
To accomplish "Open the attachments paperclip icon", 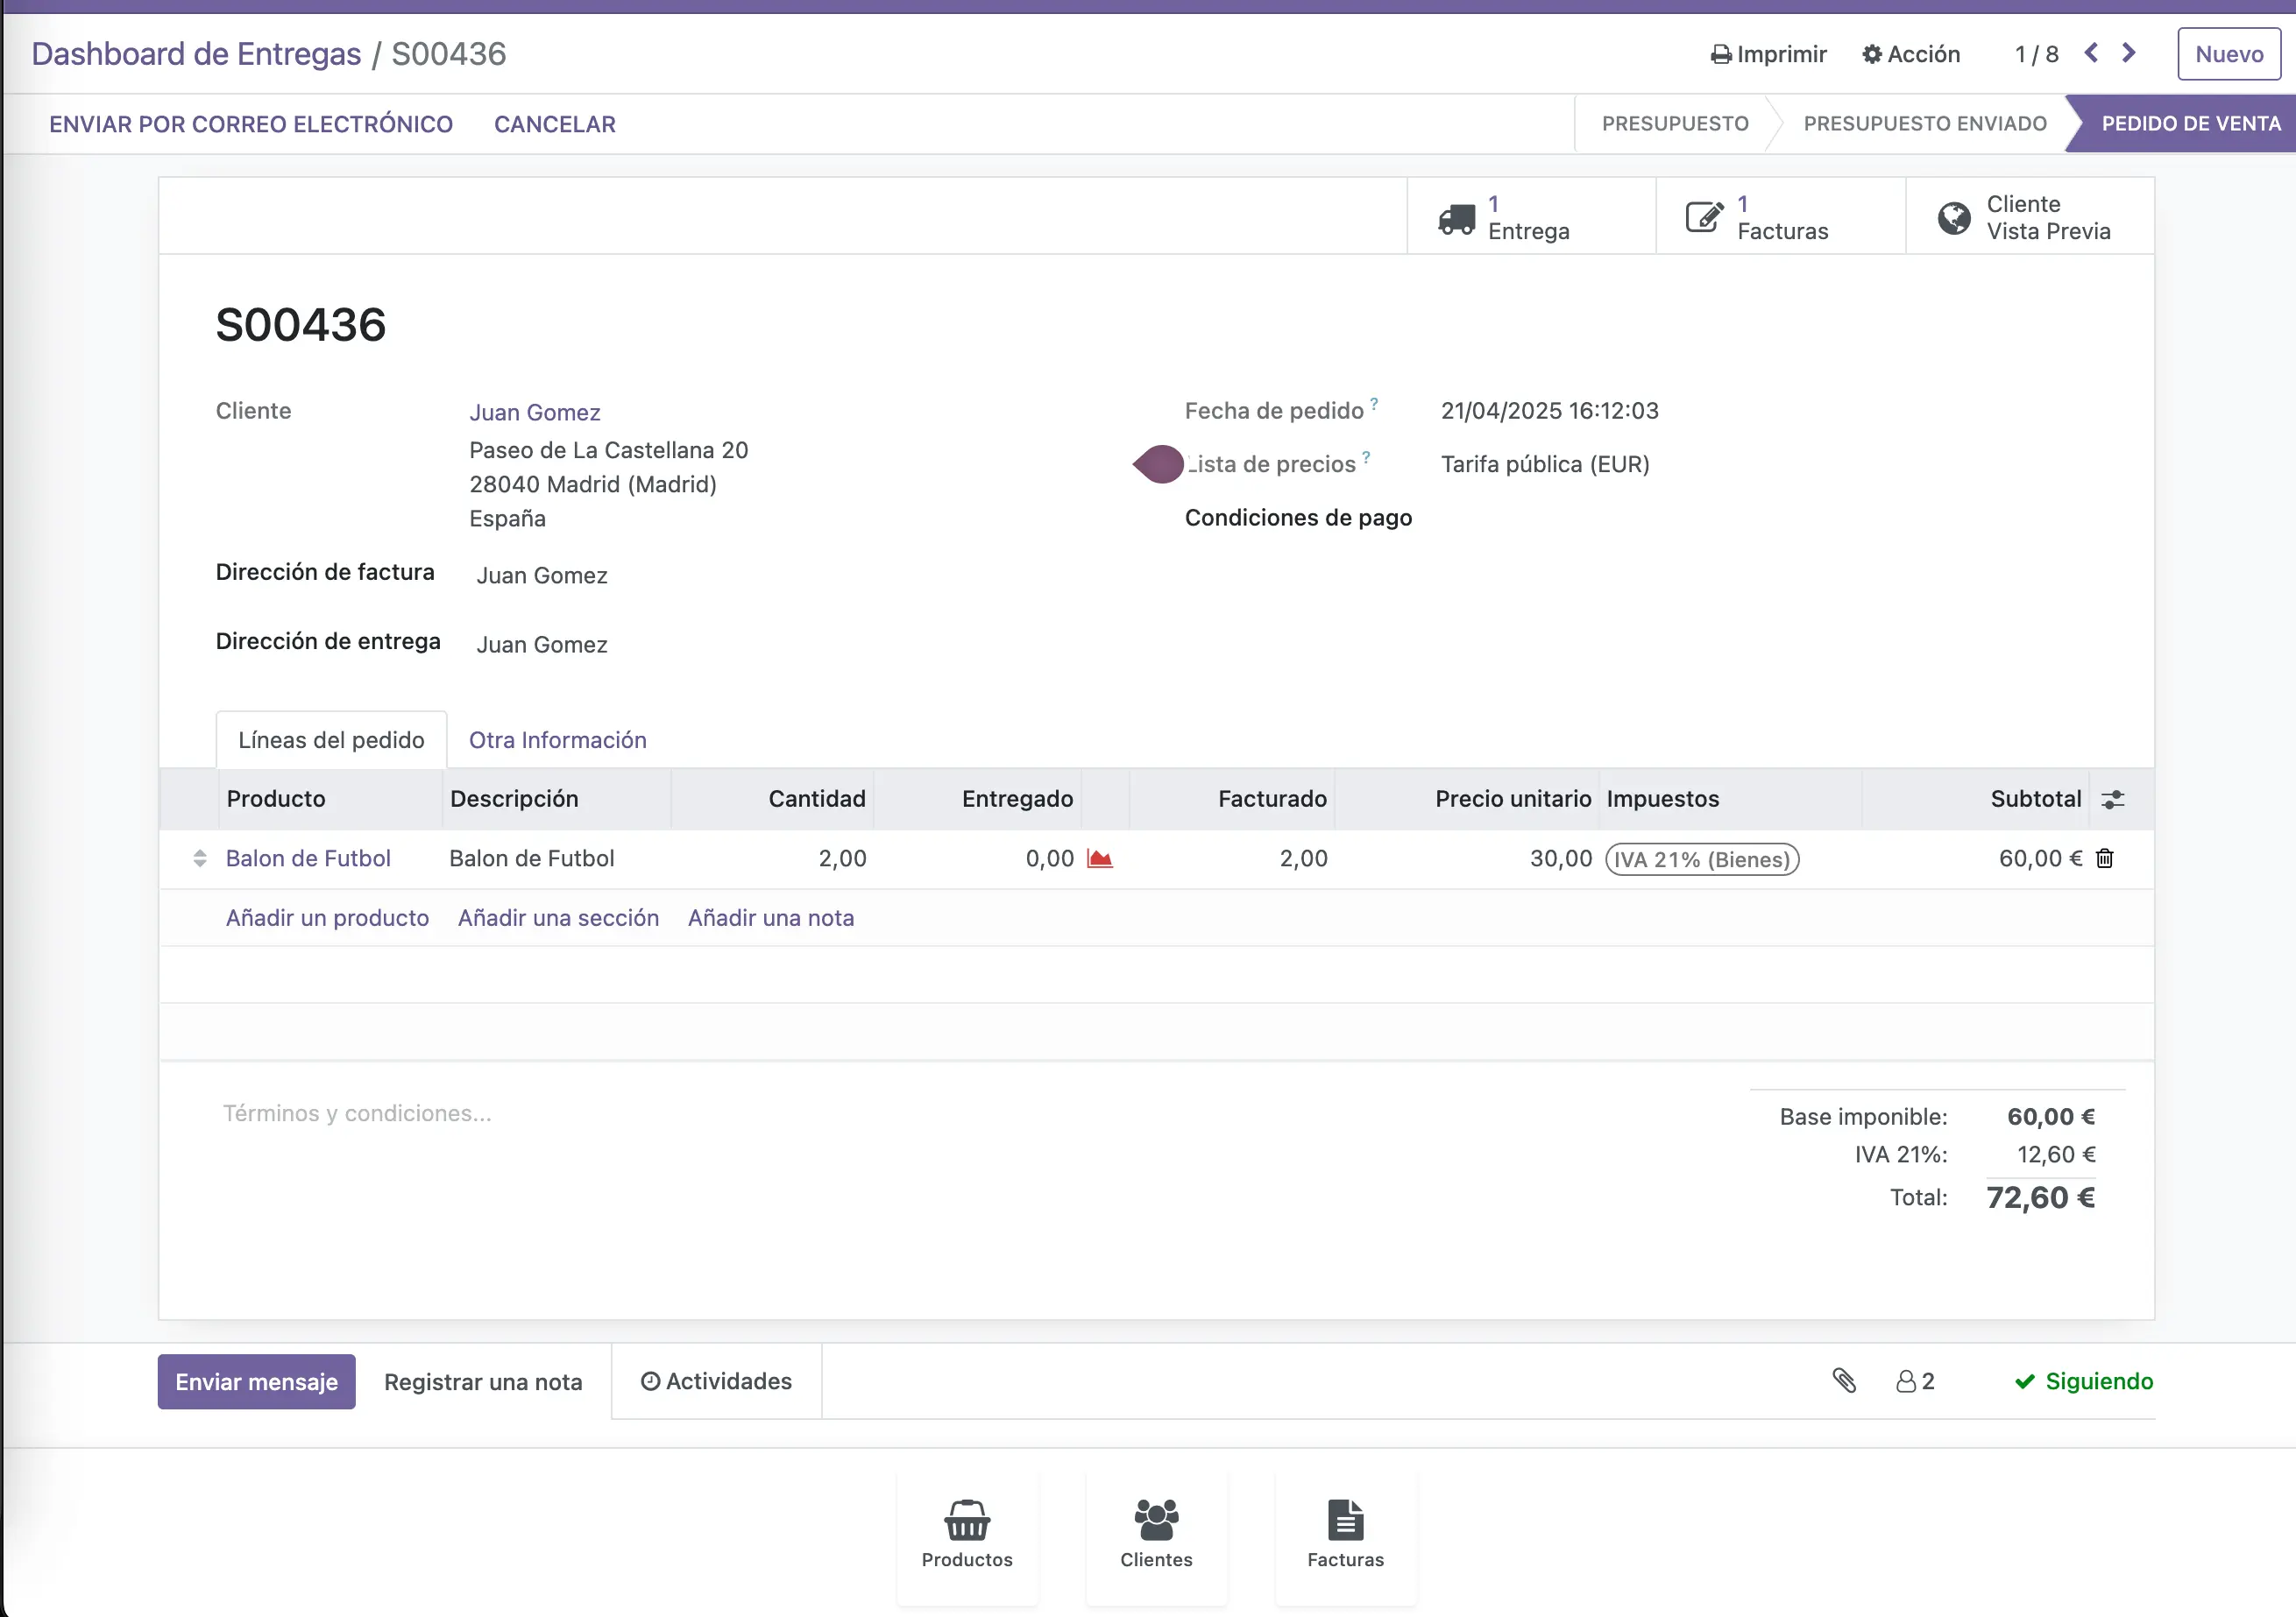I will click(1844, 1381).
